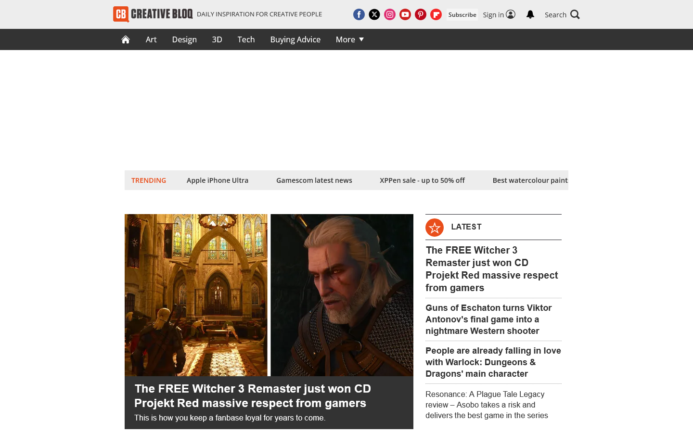Click the TRENDING label
The width and height of the screenshot is (693, 433).
coord(149,180)
